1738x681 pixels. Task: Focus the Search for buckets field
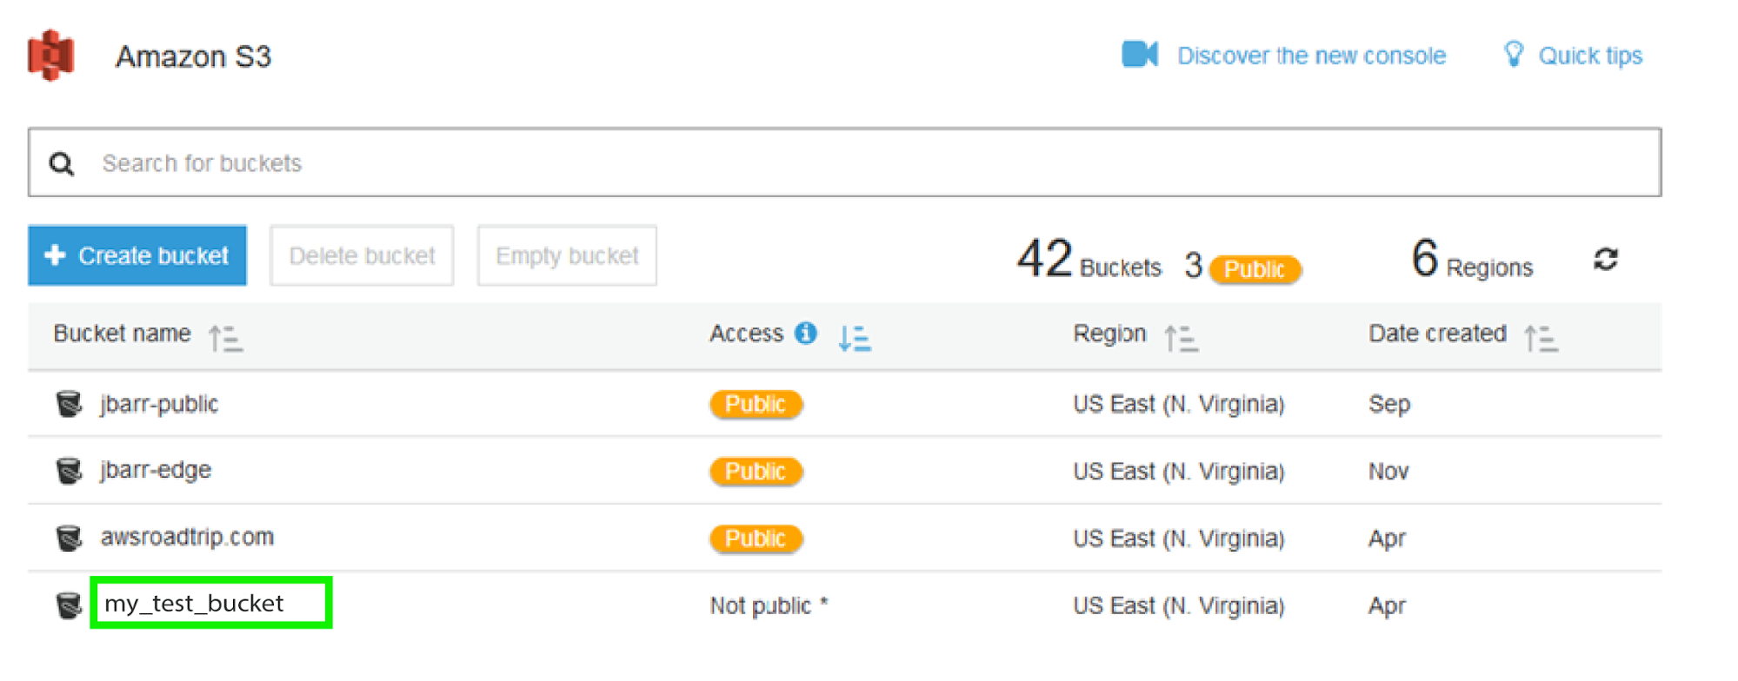[x=844, y=162]
